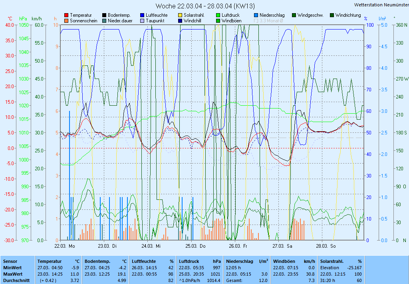Click the MaxWert row label
The height and width of the screenshot is (284, 409).
click(13, 274)
